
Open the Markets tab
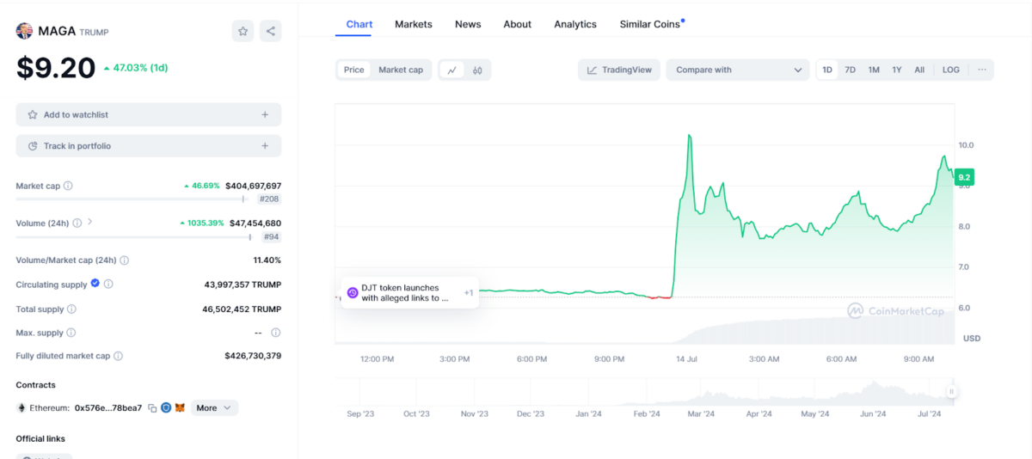click(x=414, y=24)
